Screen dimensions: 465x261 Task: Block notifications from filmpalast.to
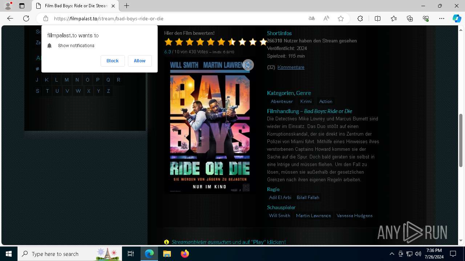pyautogui.click(x=113, y=61)
